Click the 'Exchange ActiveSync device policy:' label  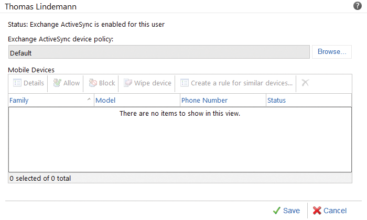coord(61,39)
